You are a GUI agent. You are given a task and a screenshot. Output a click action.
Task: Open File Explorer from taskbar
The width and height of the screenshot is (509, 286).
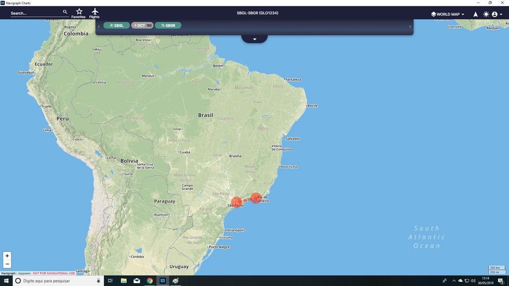124,281
